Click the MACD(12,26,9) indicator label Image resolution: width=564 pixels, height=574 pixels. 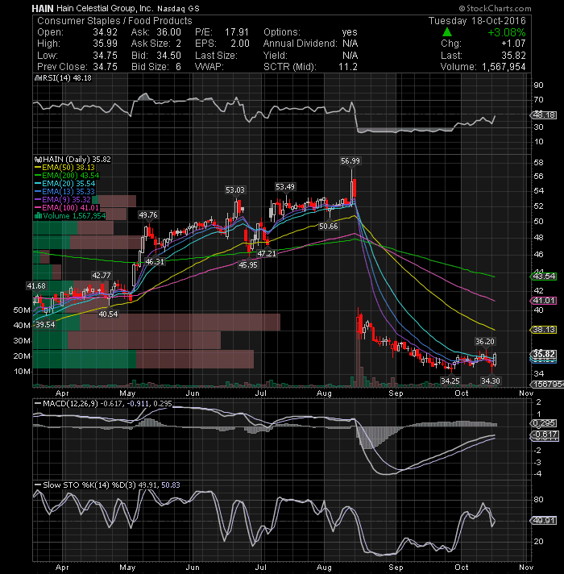click(x=70, y=403)
